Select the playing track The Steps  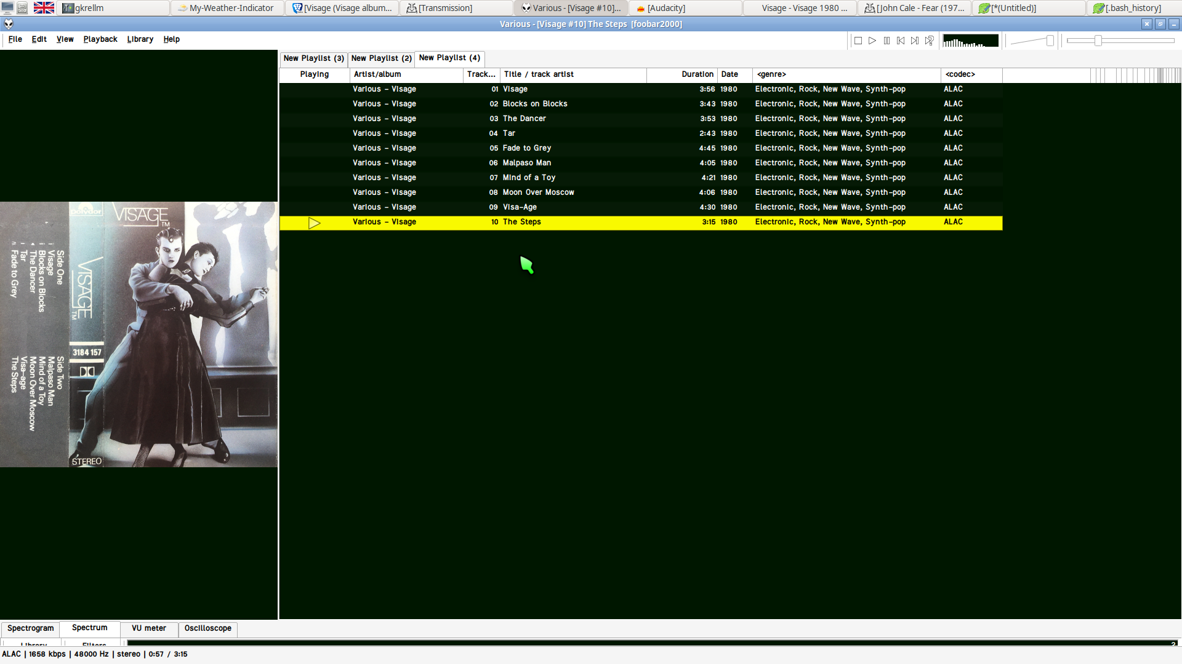pos(641,223)
